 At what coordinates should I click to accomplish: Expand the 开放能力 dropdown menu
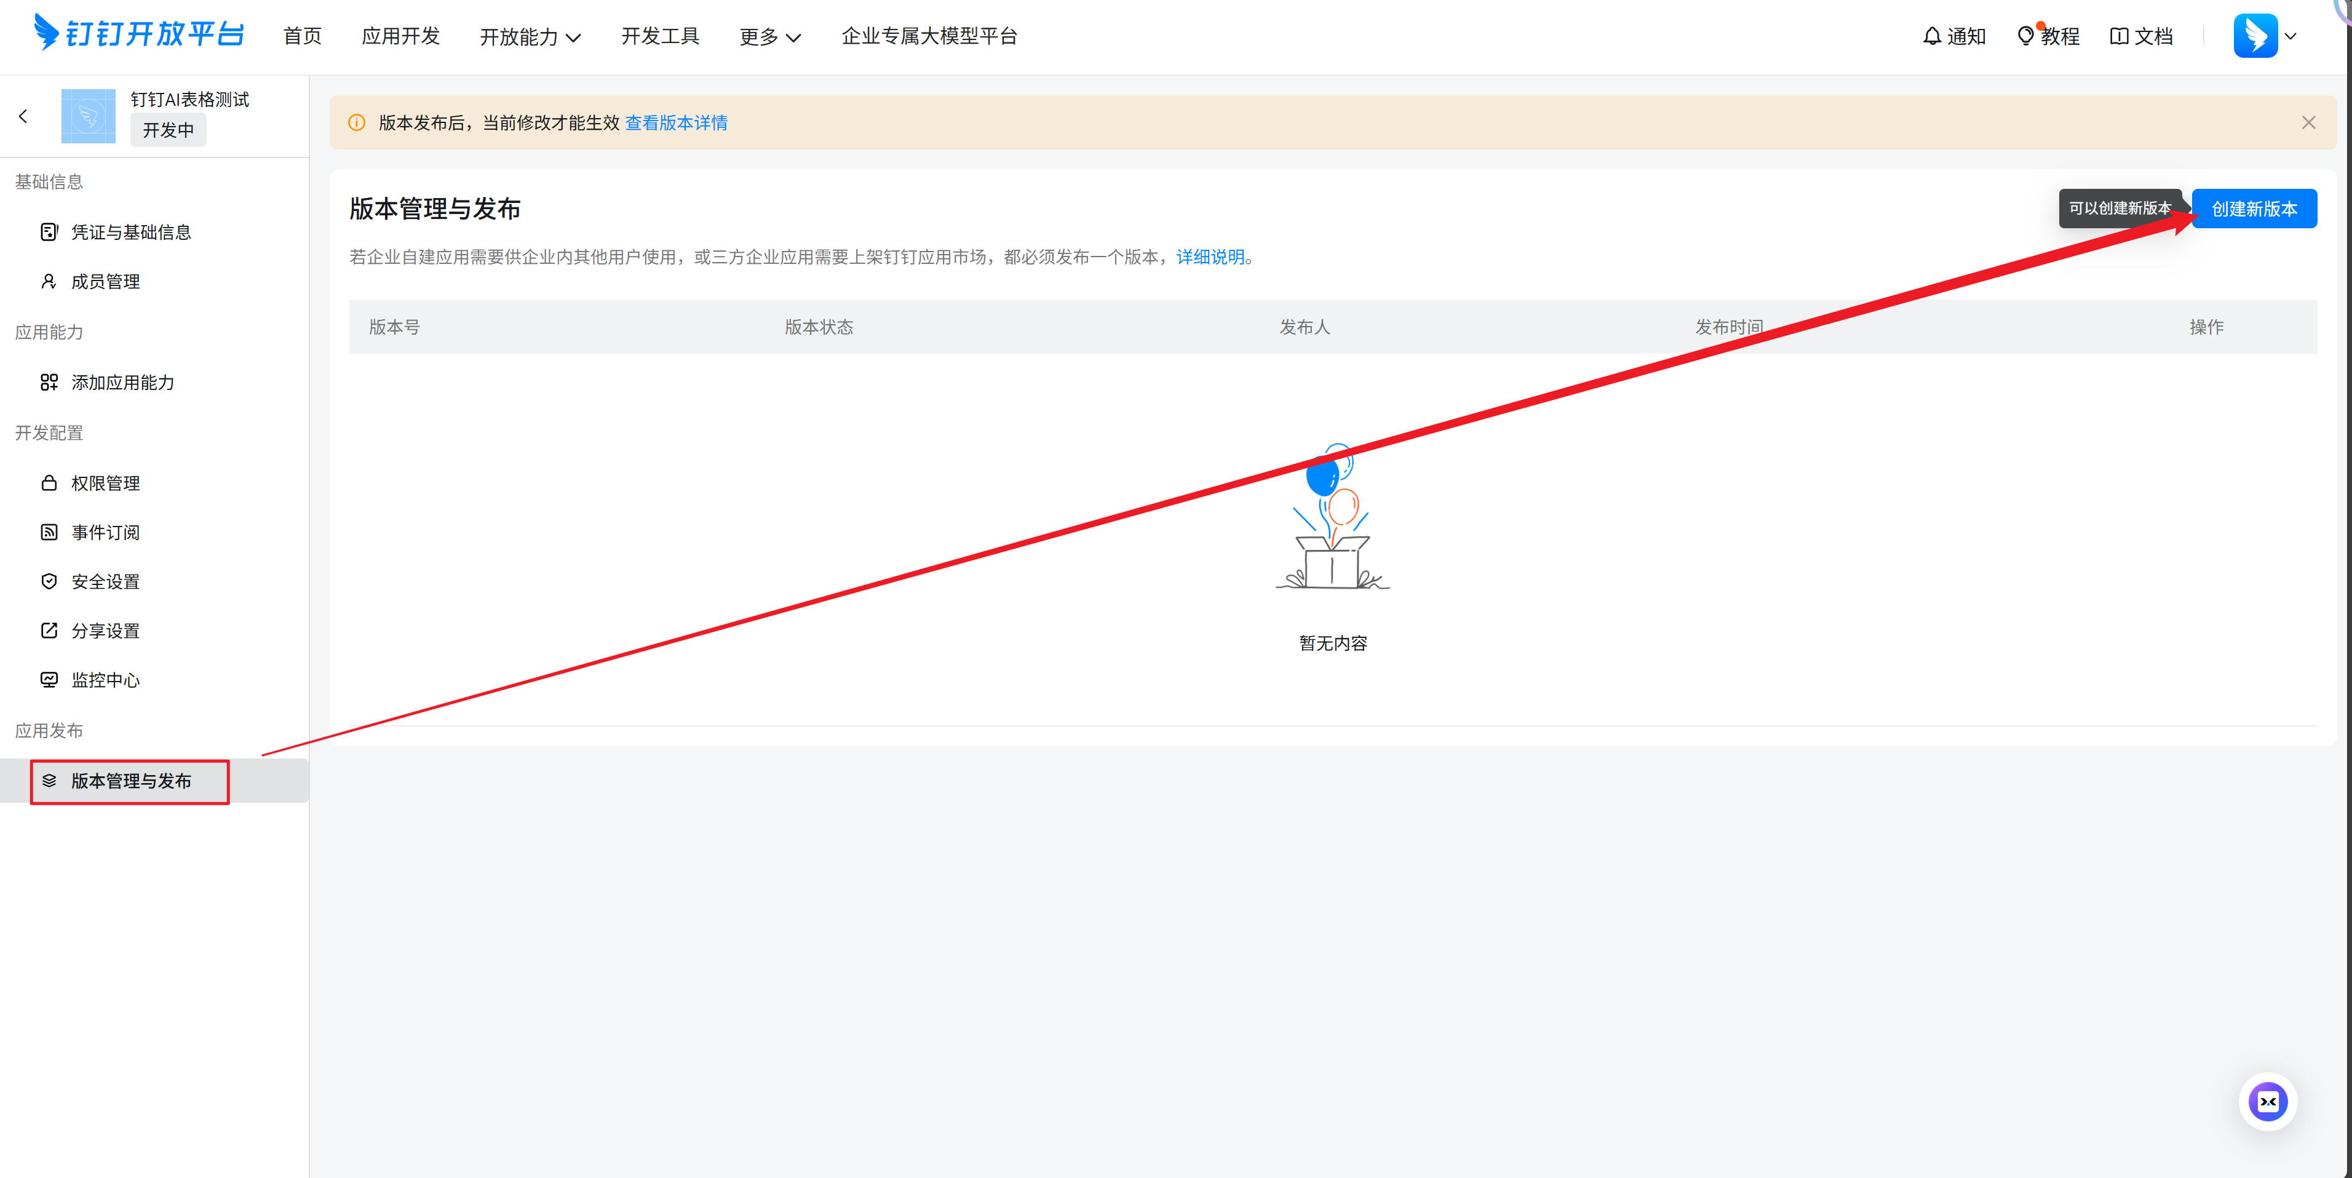click(530, 36)
